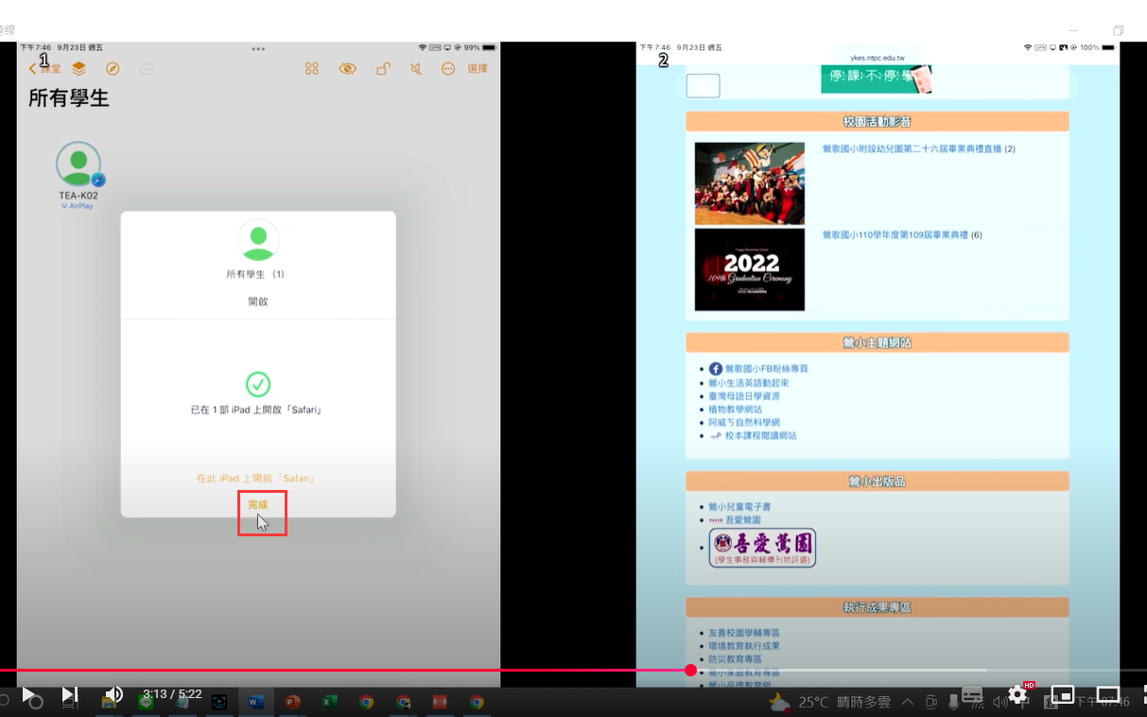Play the video with the play button
1147x717 pixels.
[28, 695]
